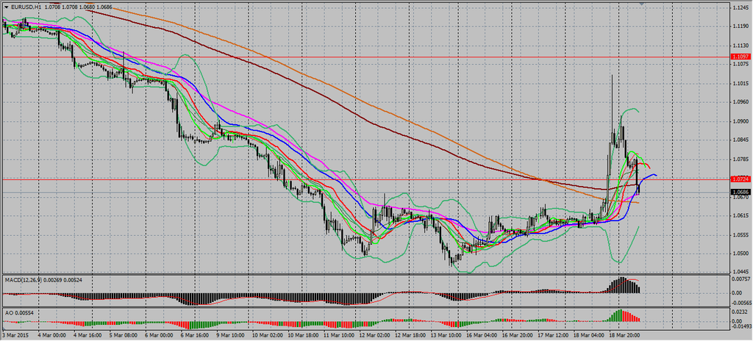Screen dimensions: 753x341
Task: Click the black 1.0686 current price tag
Action: coord(740,192)
